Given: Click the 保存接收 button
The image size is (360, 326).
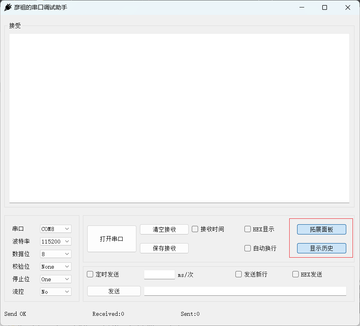Looking at the screenshot, I should (x=164, y=248).
